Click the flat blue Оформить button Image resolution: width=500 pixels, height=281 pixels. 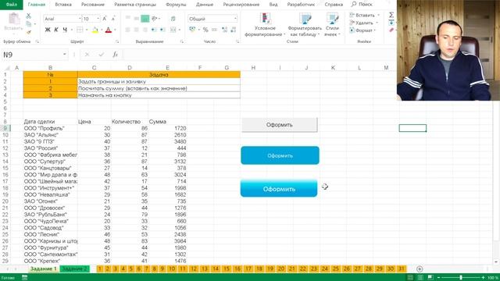click(280, 155)
